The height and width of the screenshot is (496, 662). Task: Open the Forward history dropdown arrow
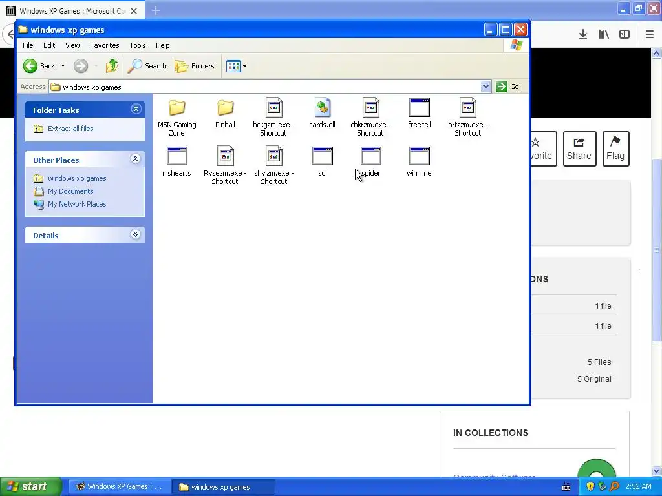point(96,66)
